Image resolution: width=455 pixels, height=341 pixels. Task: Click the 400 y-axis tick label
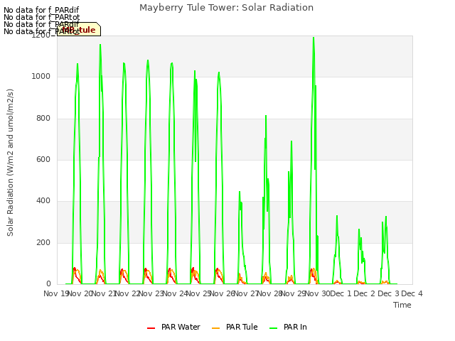tap(43, 200)
